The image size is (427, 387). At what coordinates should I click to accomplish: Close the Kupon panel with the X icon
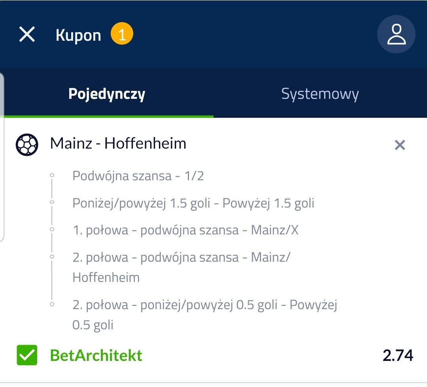(x=27, y=35)
